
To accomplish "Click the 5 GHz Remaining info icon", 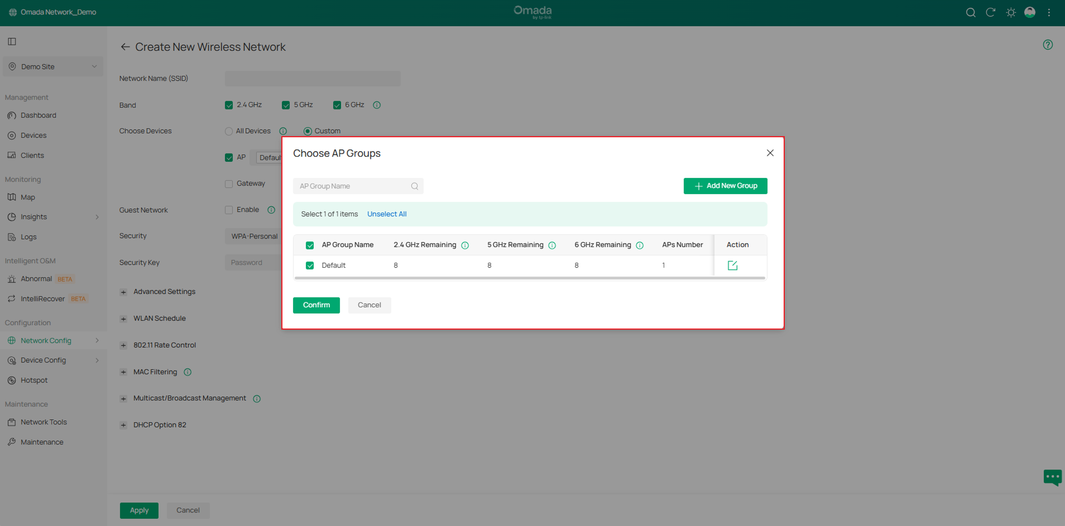I will pos(552,245).
